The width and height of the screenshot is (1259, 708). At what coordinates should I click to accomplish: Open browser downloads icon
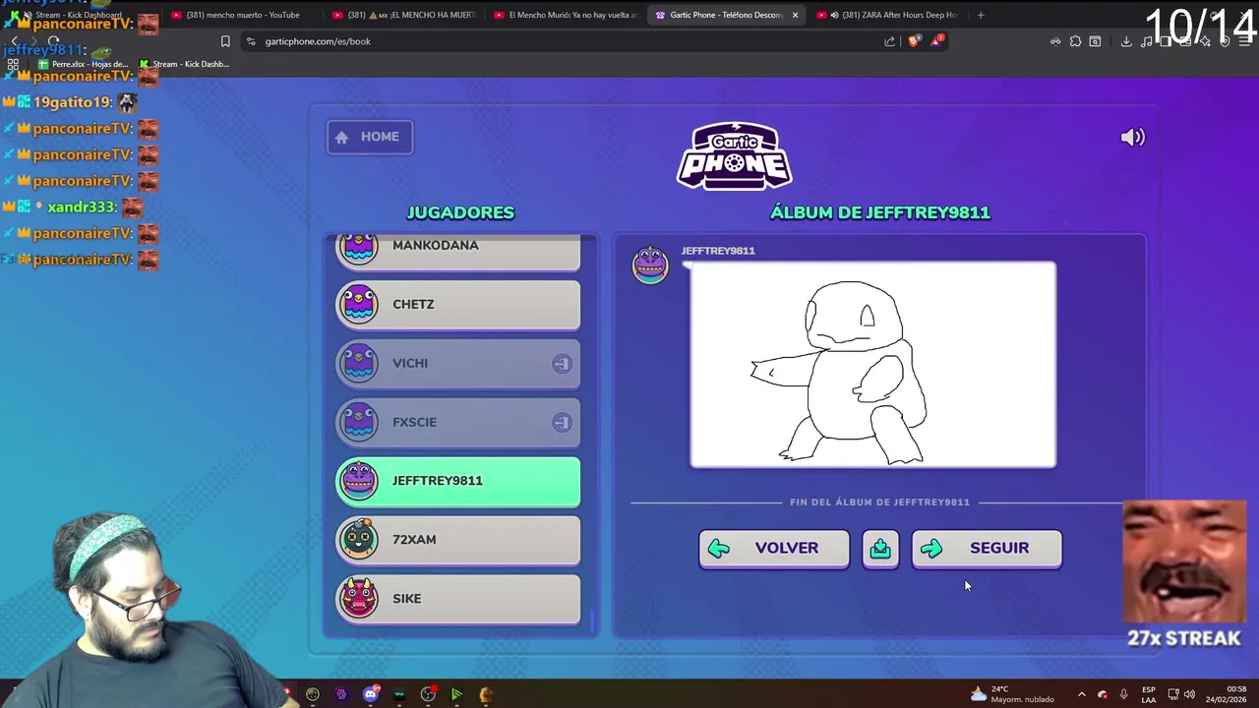click(x=1126, y=41)
